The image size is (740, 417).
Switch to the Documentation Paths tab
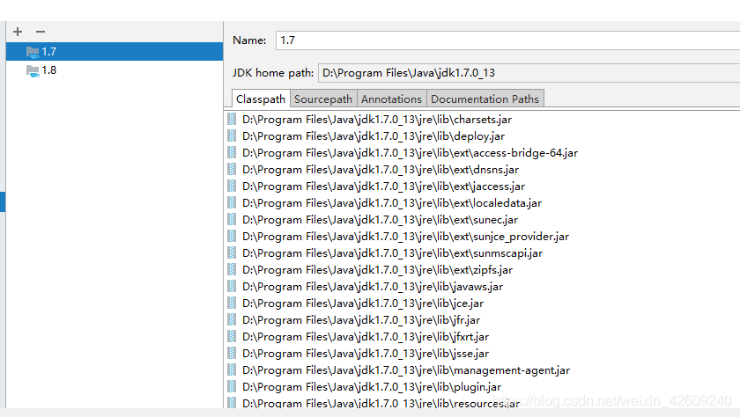pyautogui.click(x=485, y=99)
